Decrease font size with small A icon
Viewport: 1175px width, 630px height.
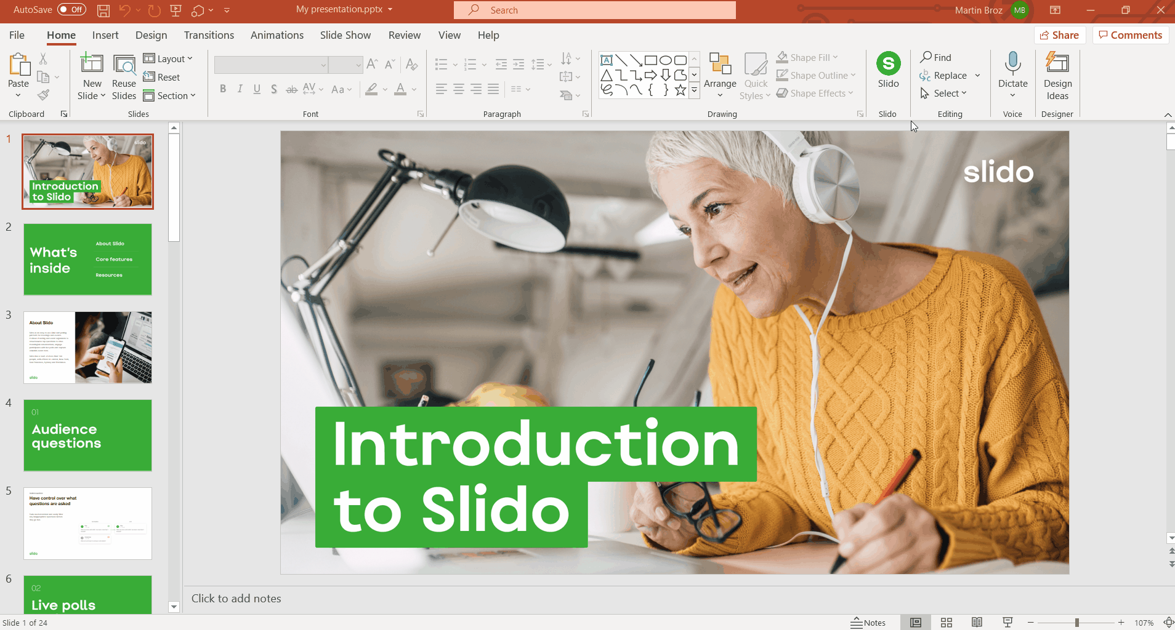pyautogui.click(x=390, y=64)
